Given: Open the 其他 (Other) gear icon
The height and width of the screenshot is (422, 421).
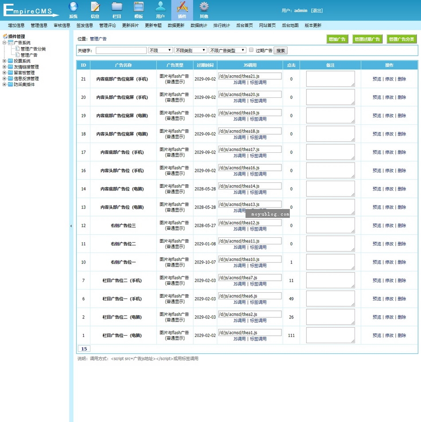Looking at the screenshot, I should coord(204,10).
